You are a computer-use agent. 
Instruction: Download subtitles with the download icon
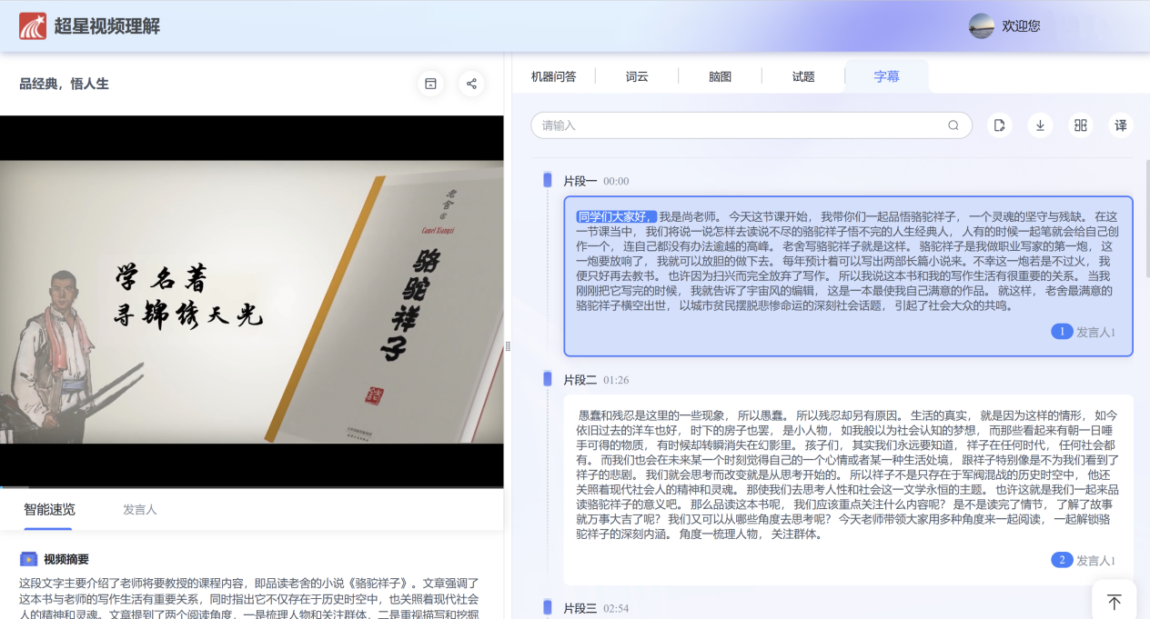click(x=1040, y=125)
